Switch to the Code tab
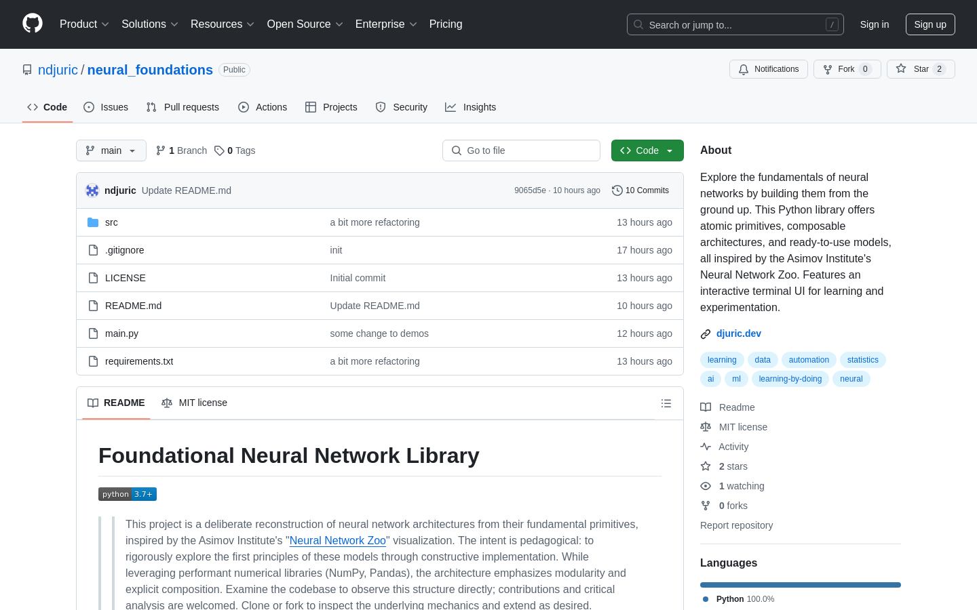 pos(47,107)
